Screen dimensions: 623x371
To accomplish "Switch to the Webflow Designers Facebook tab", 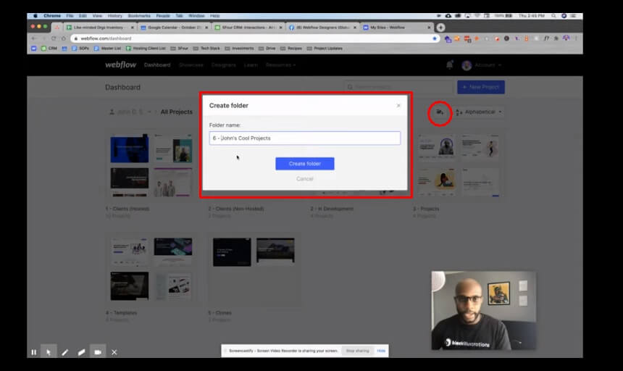I will (322, 28).
